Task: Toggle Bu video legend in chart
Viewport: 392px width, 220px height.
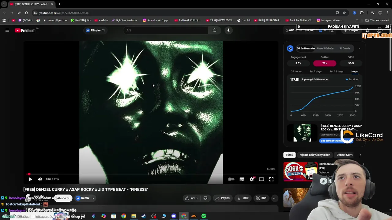Action: point(352,79)
